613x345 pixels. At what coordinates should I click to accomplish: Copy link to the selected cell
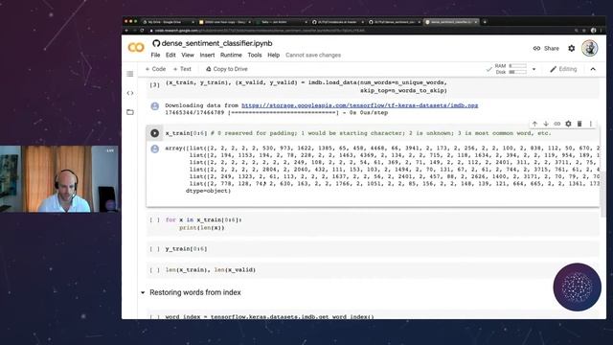tap(557, 124)
